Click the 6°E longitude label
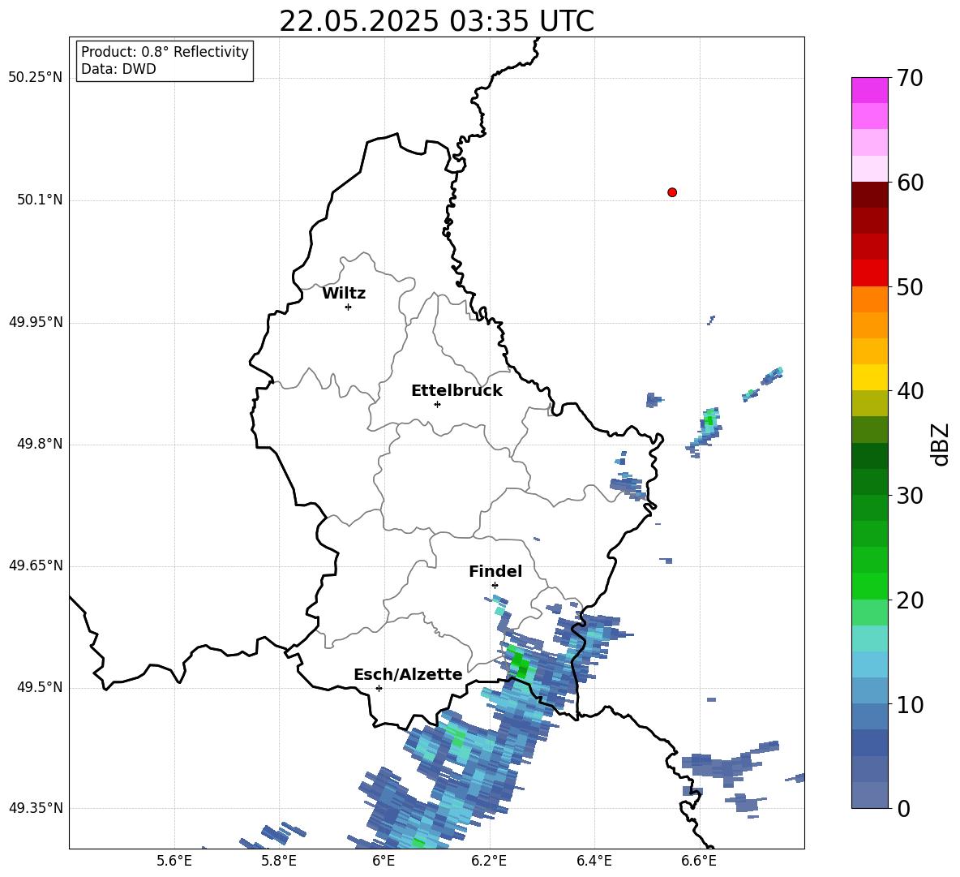 pyautogui.click(x=384, y=861)
